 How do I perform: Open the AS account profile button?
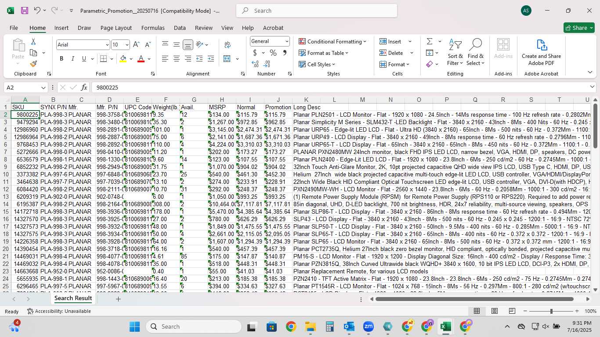pyautogui.click(x=526, y=11)
